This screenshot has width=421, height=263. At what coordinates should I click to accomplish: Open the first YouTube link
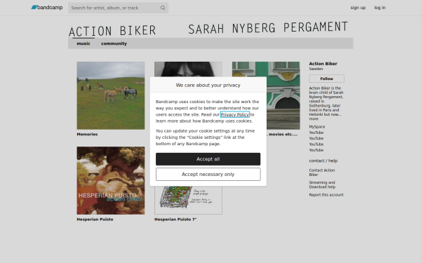316,133
